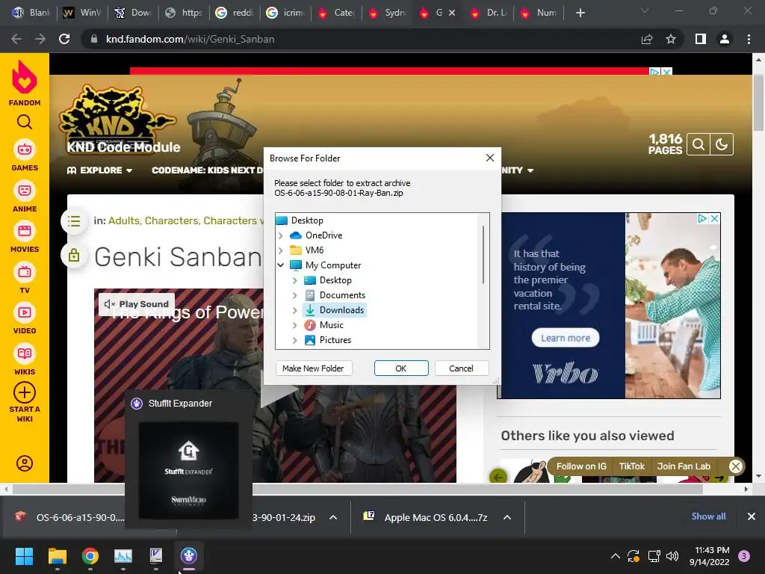Share this page icon in address bar
This screenshot has width=765, height=574.
click(647, 39)
